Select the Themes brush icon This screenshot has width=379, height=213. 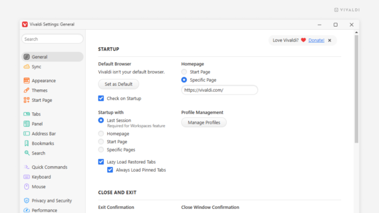tap(27, 91)
